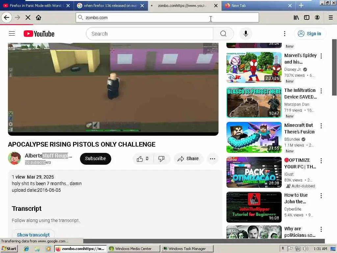Viewport: 337px width, 253px height.
Task: Close the Firefox in Panic Mode tab
Action: tap(68, 6)
